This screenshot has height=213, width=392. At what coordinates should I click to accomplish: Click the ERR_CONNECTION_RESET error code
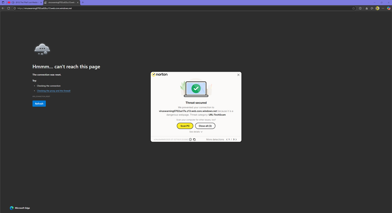41,96
